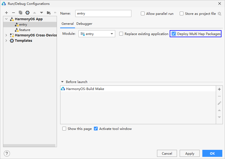
Task: Disable Deploy Multi Hap Packages
Action: pos(173,34)
